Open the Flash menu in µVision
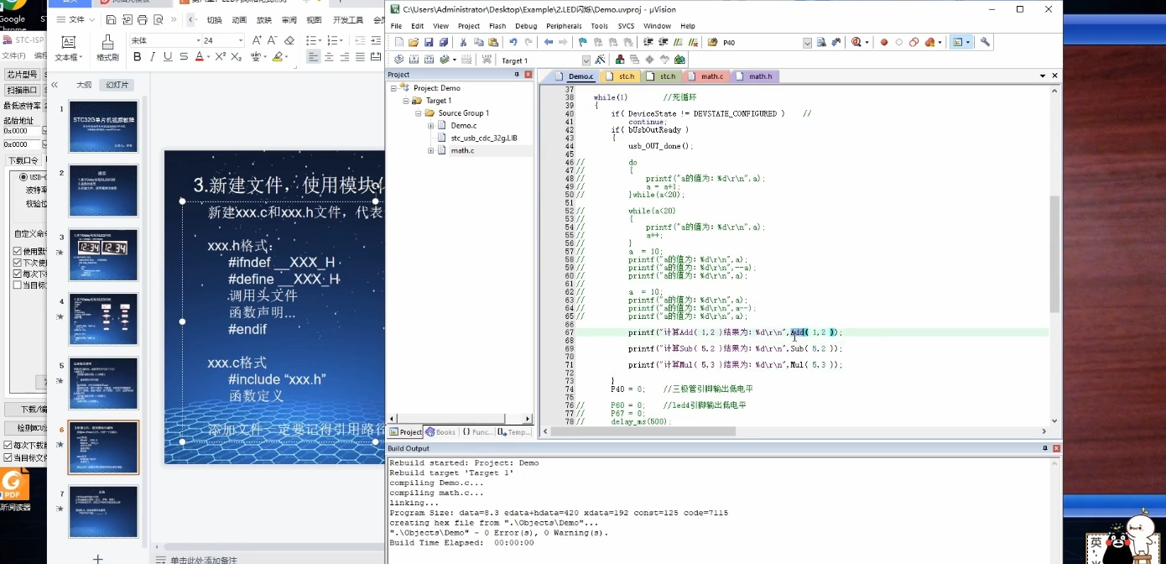This screenshot has width=1166, height=564. click(x=497, y=26)
